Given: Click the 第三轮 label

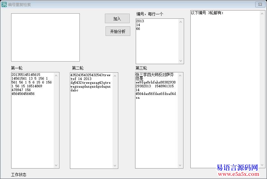Looking at the screenshot, I should [x=141, y=68].
